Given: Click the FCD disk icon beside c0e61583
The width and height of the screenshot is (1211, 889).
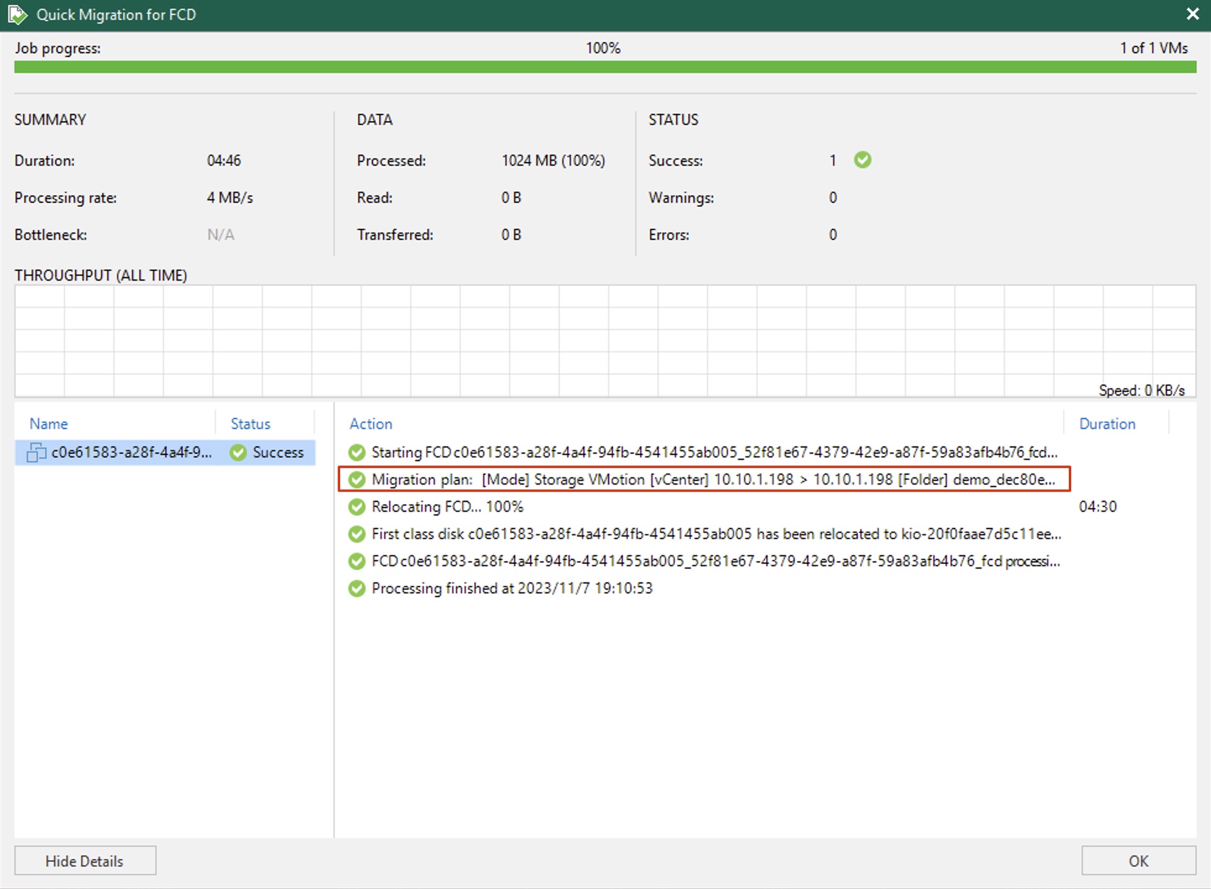Looking at the screenshot, I should (x=36, y=453).
